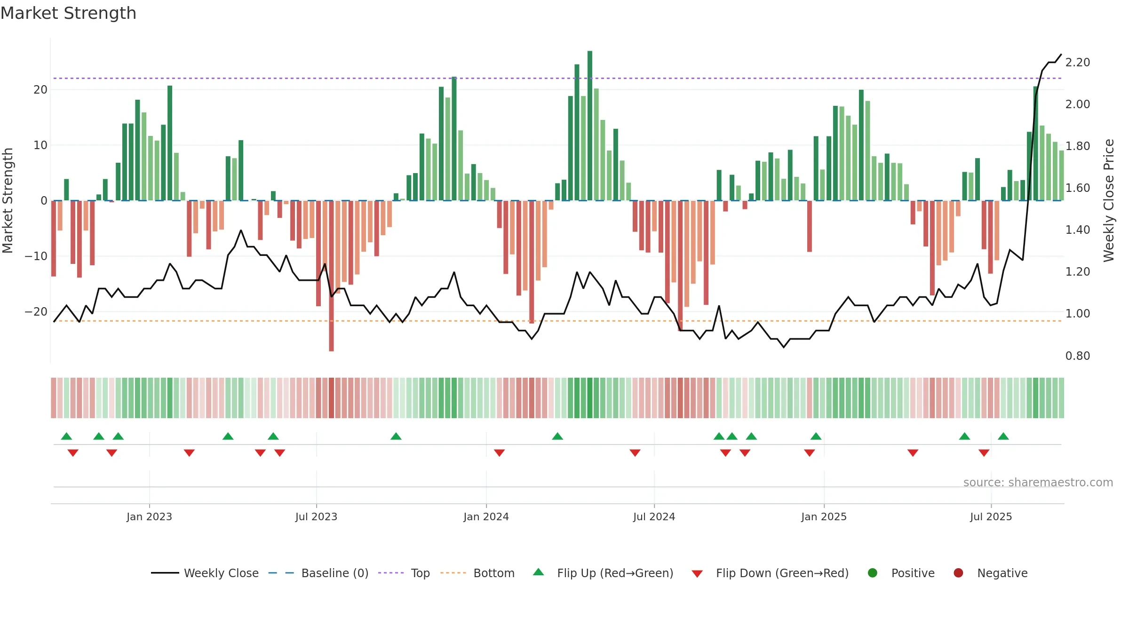The image size is (1129, 635).
Task: Toggle the Bottom legend label
Action: pyautogui.click(x=494, y=573)
